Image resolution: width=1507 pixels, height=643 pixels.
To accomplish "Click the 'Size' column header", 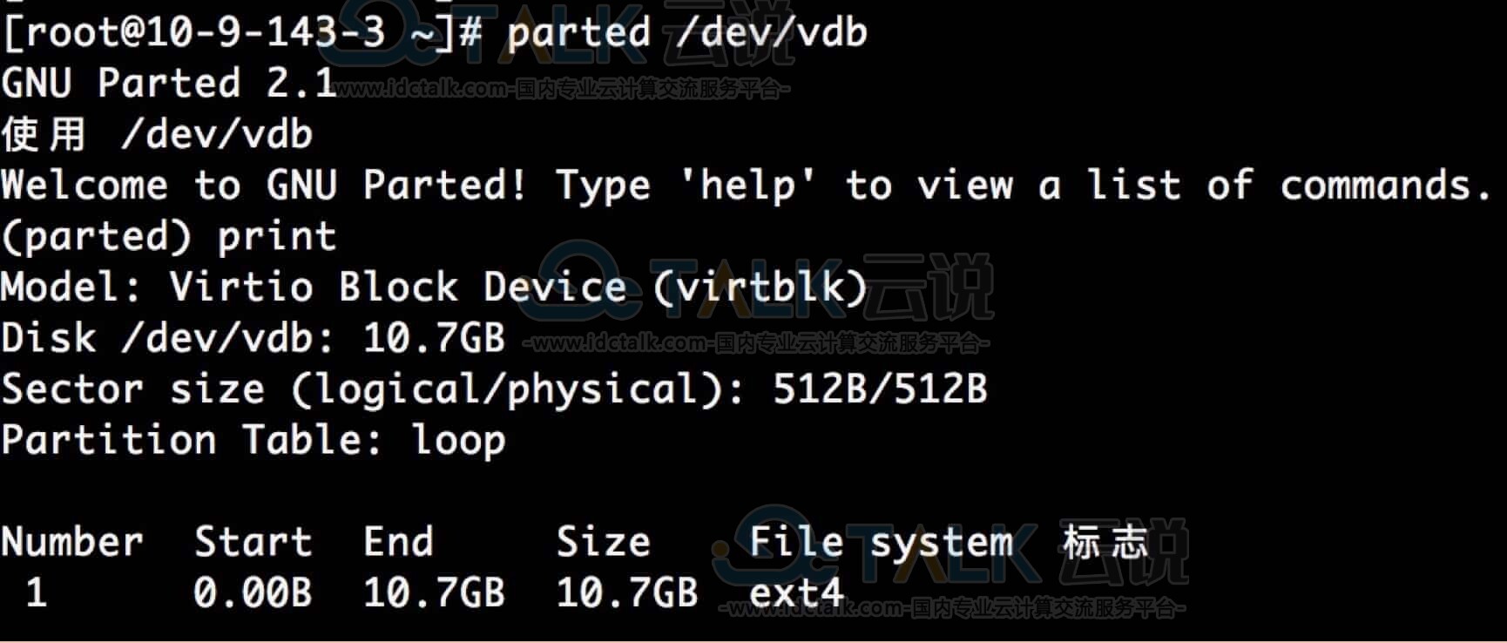I will point(603,541).
